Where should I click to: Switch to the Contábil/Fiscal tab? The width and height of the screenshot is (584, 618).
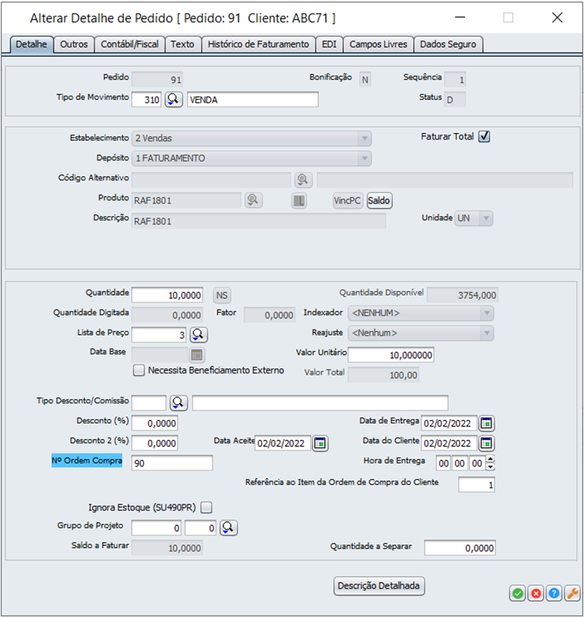pyautogui.click(x=130, y=44)
